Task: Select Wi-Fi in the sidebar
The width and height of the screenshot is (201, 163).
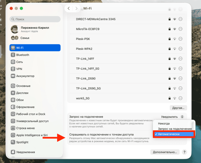Action: point(35,48)
